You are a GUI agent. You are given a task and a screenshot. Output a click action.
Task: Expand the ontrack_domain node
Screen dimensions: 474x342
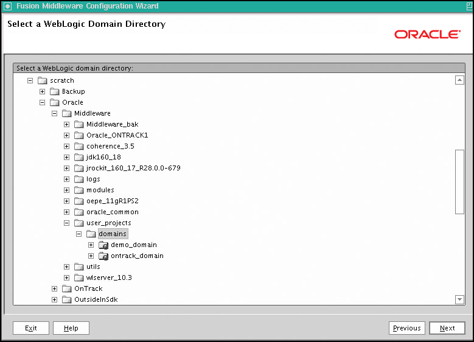tap(91, 256)
